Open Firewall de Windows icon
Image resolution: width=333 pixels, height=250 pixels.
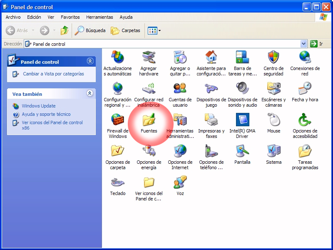(117, 120)
